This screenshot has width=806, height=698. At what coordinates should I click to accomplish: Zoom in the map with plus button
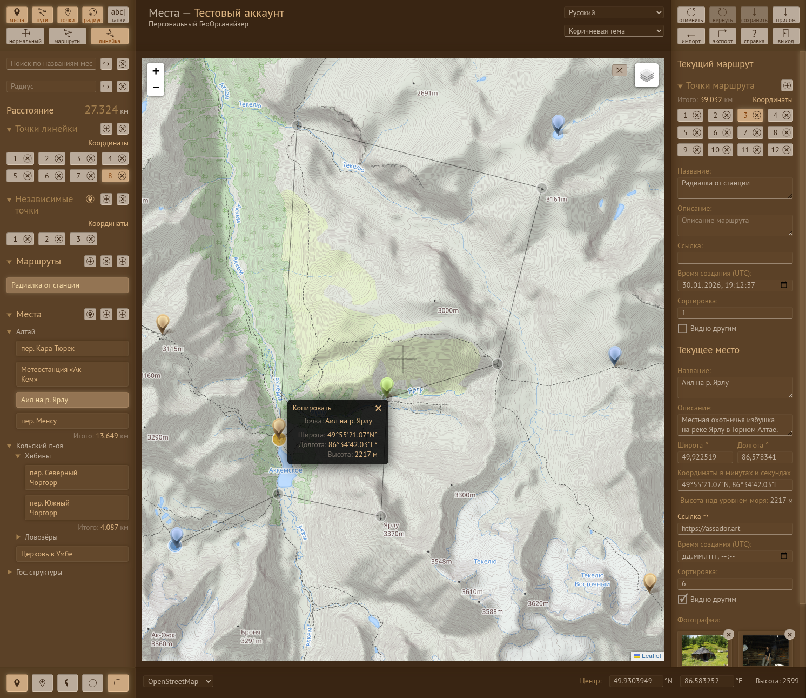click(x=156, y=71)
